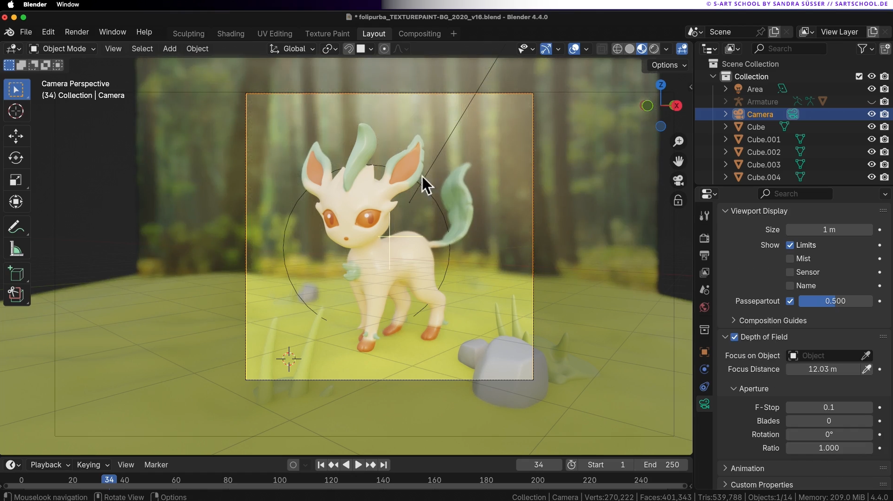Screen dimensions: 893x501
Task: Open the Render menu
Action: click(77, 32)
